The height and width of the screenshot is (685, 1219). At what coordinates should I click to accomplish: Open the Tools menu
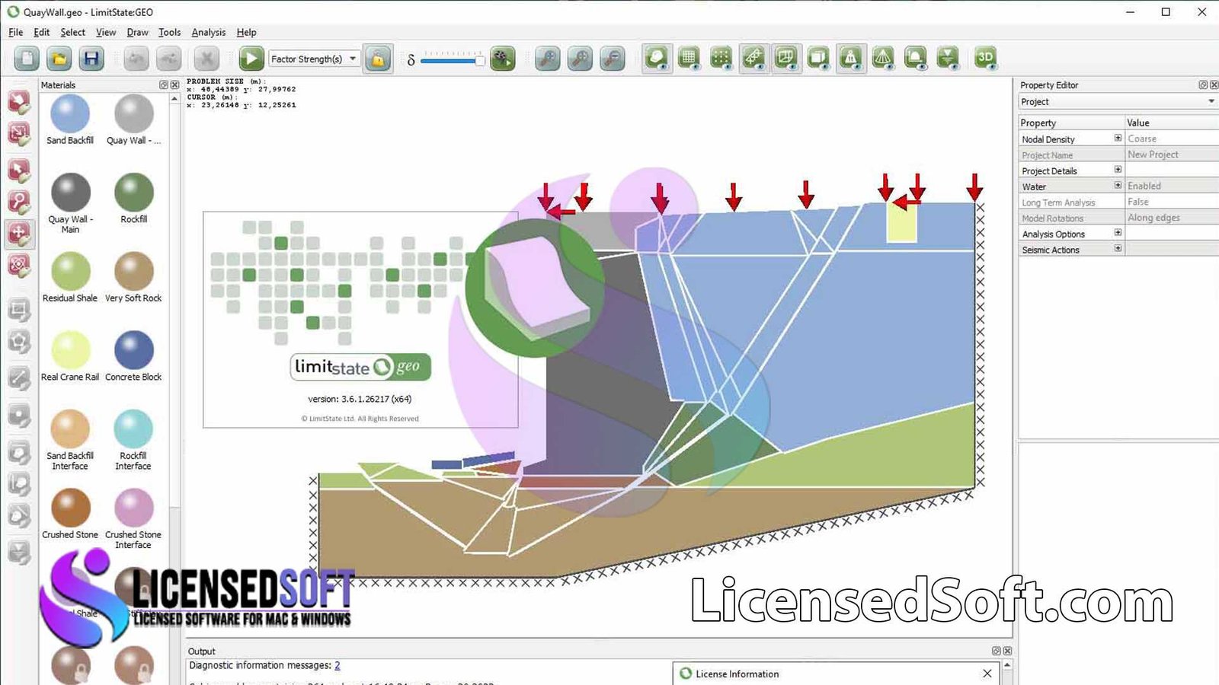169,32
